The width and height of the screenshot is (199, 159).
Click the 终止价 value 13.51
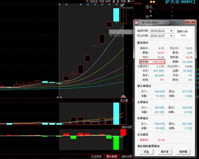point(189,48)
